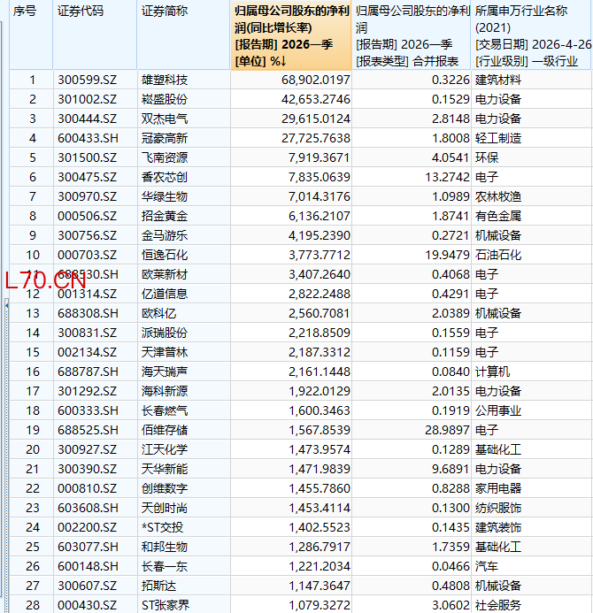Click industry cell 农林牧渔
The width and height of the screenshot is (593, 613).
[498, 196]
